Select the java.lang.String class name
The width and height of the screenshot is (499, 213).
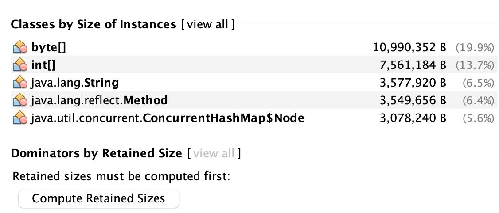(75, 83)
